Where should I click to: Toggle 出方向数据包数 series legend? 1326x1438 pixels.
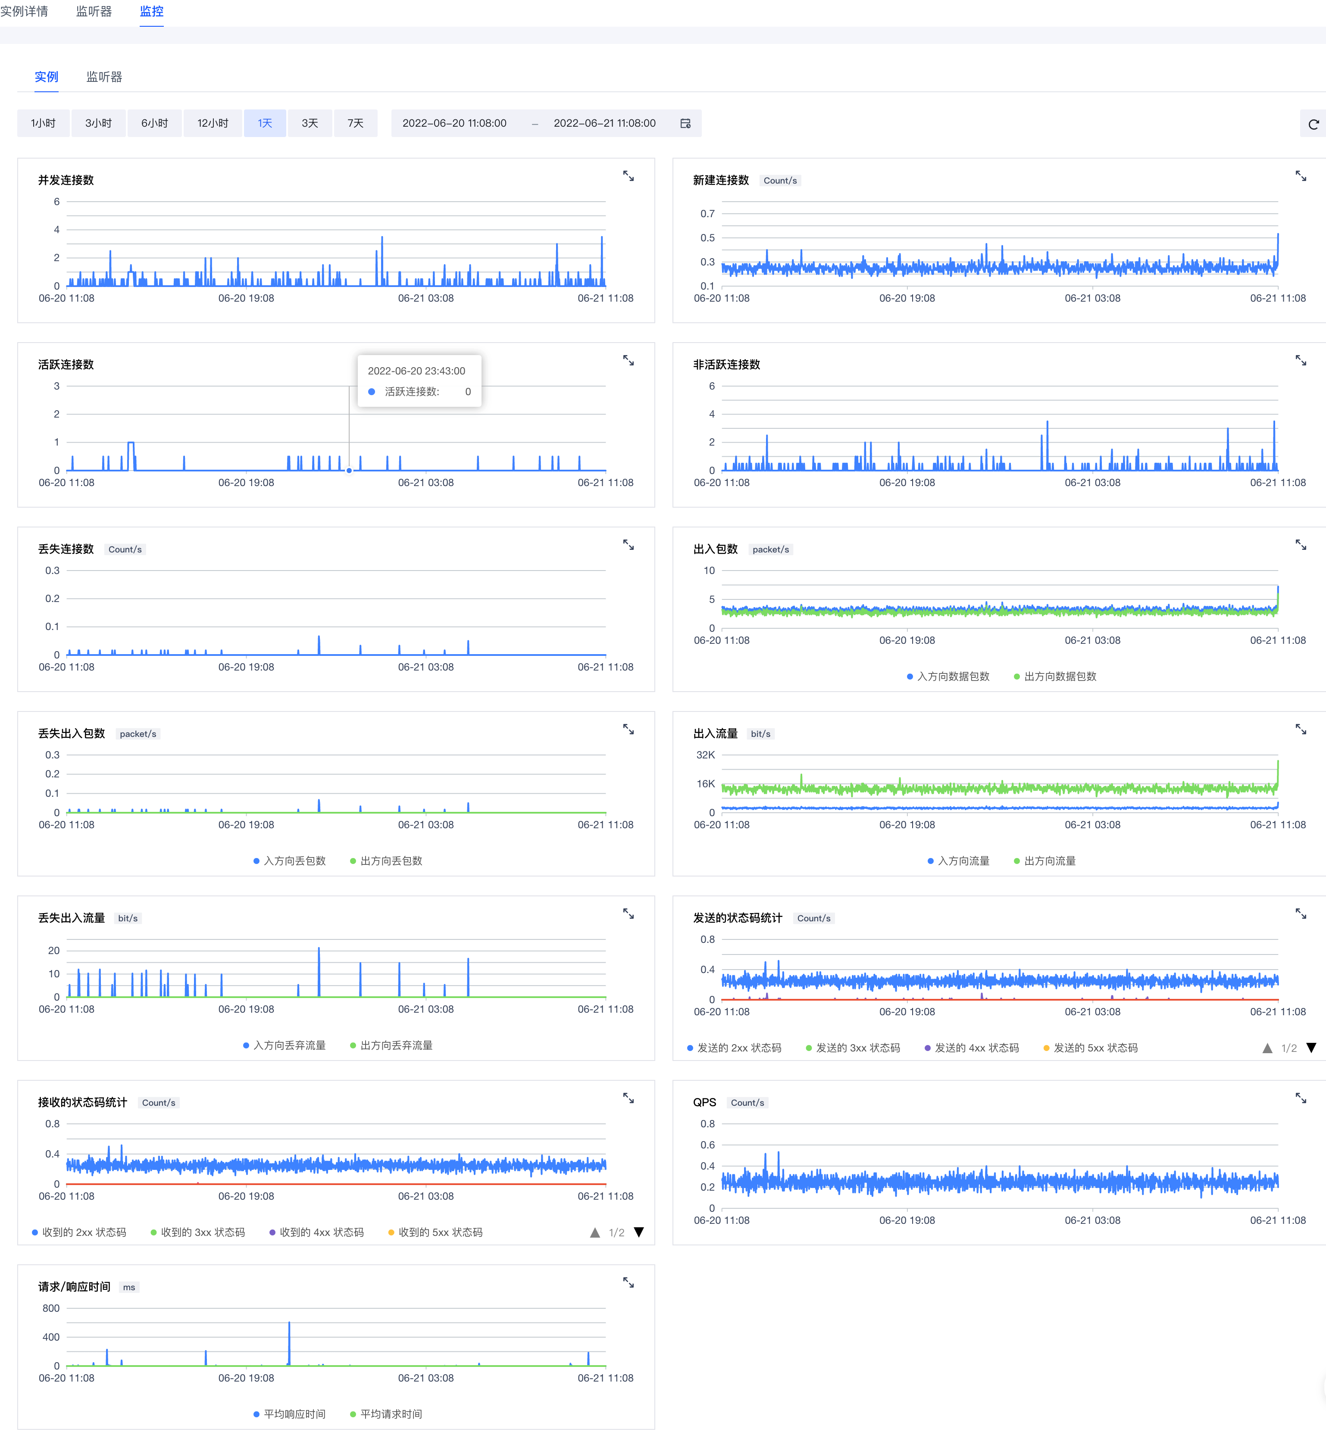coord(1055,676)
